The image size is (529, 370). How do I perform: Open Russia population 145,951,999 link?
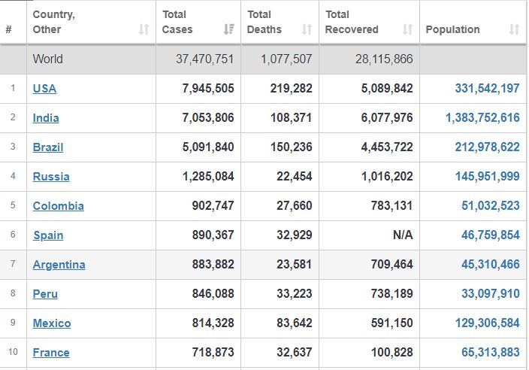click(x=487, y=177)
